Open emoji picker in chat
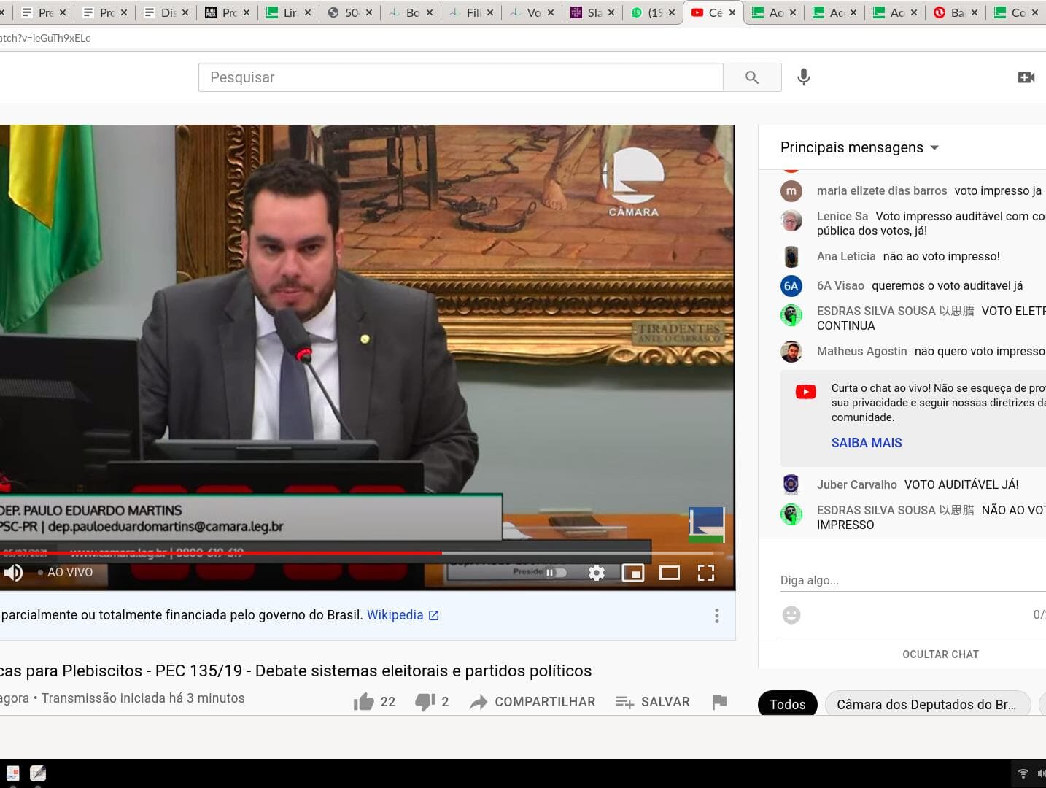Image resolution: width=1046 pixels, height=788 pixels. [x=791, y=615]
